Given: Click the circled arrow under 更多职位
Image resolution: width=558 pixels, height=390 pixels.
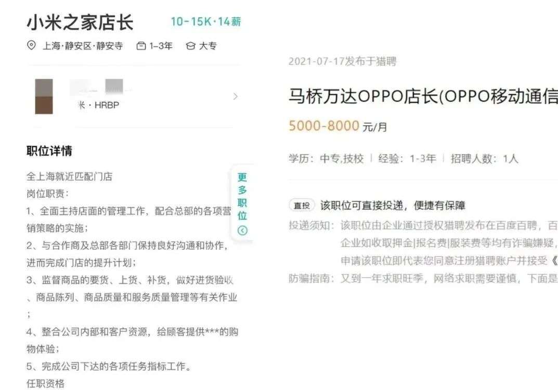Looking at the screenshot, I should coord(242,231).
